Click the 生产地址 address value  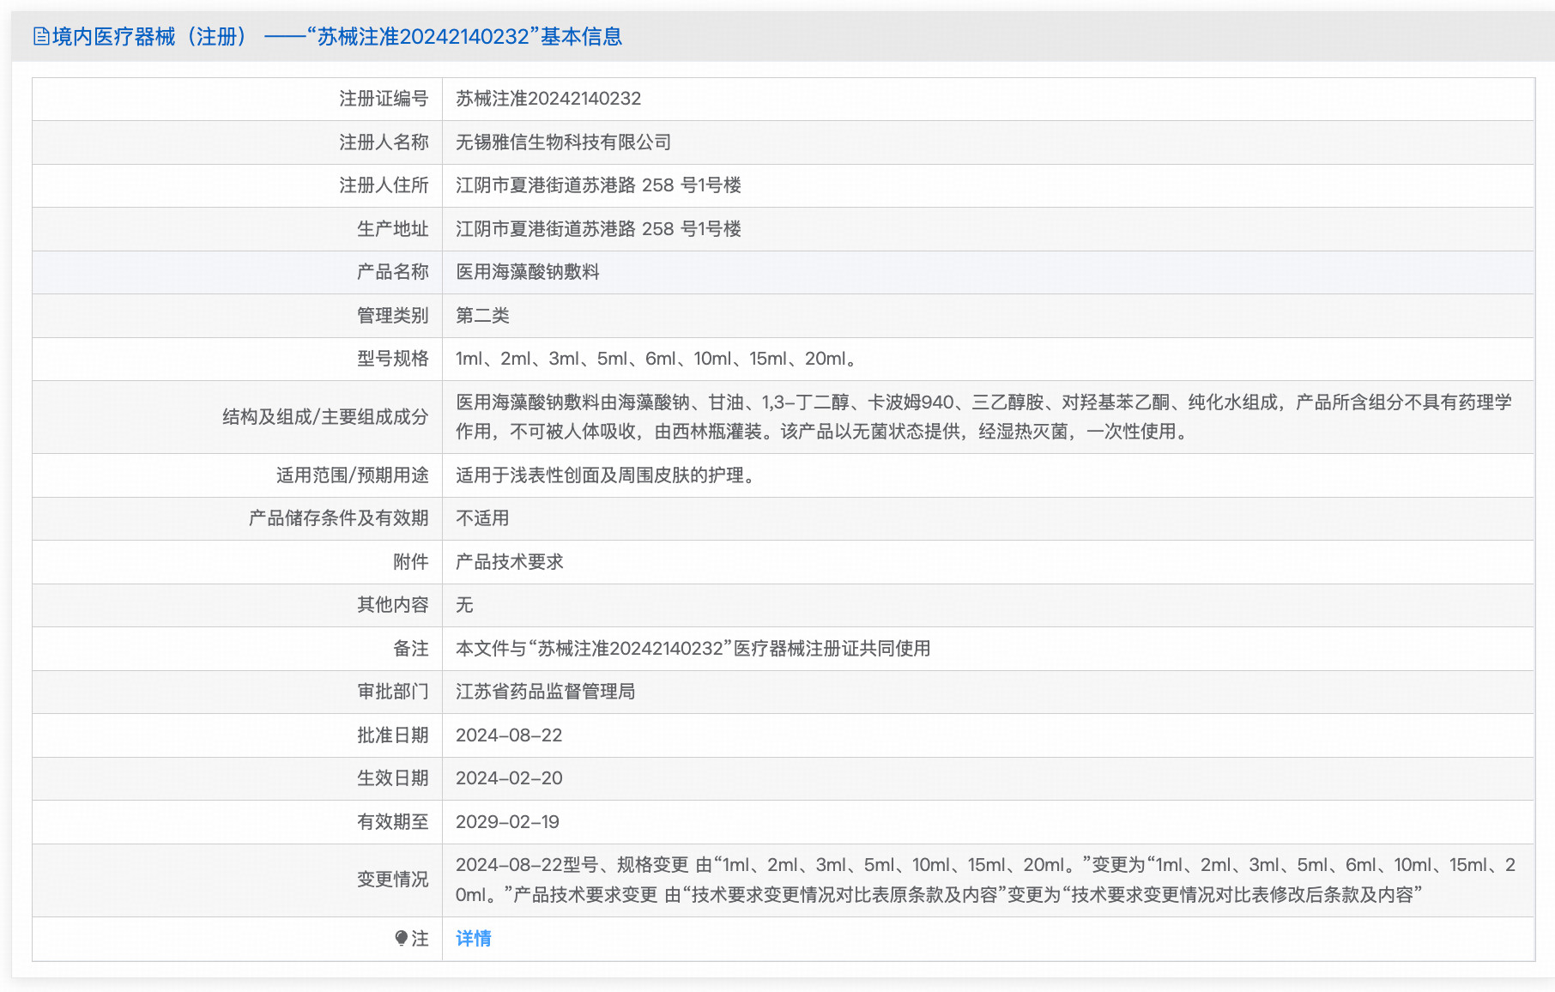597,229
